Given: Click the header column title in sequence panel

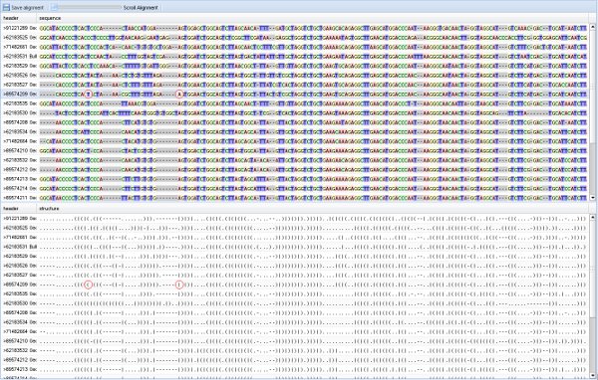Looking at the screenshot, I should (11, 18).
